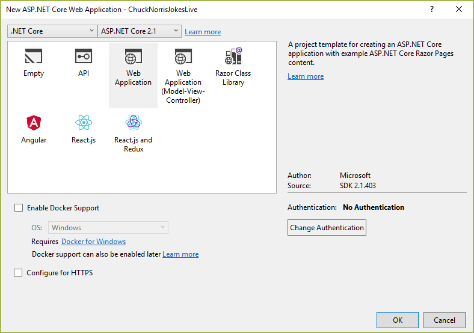Viewport: 474px width, 333px height.
Task: Pick the React.js and Redux template
Action: 133,123
